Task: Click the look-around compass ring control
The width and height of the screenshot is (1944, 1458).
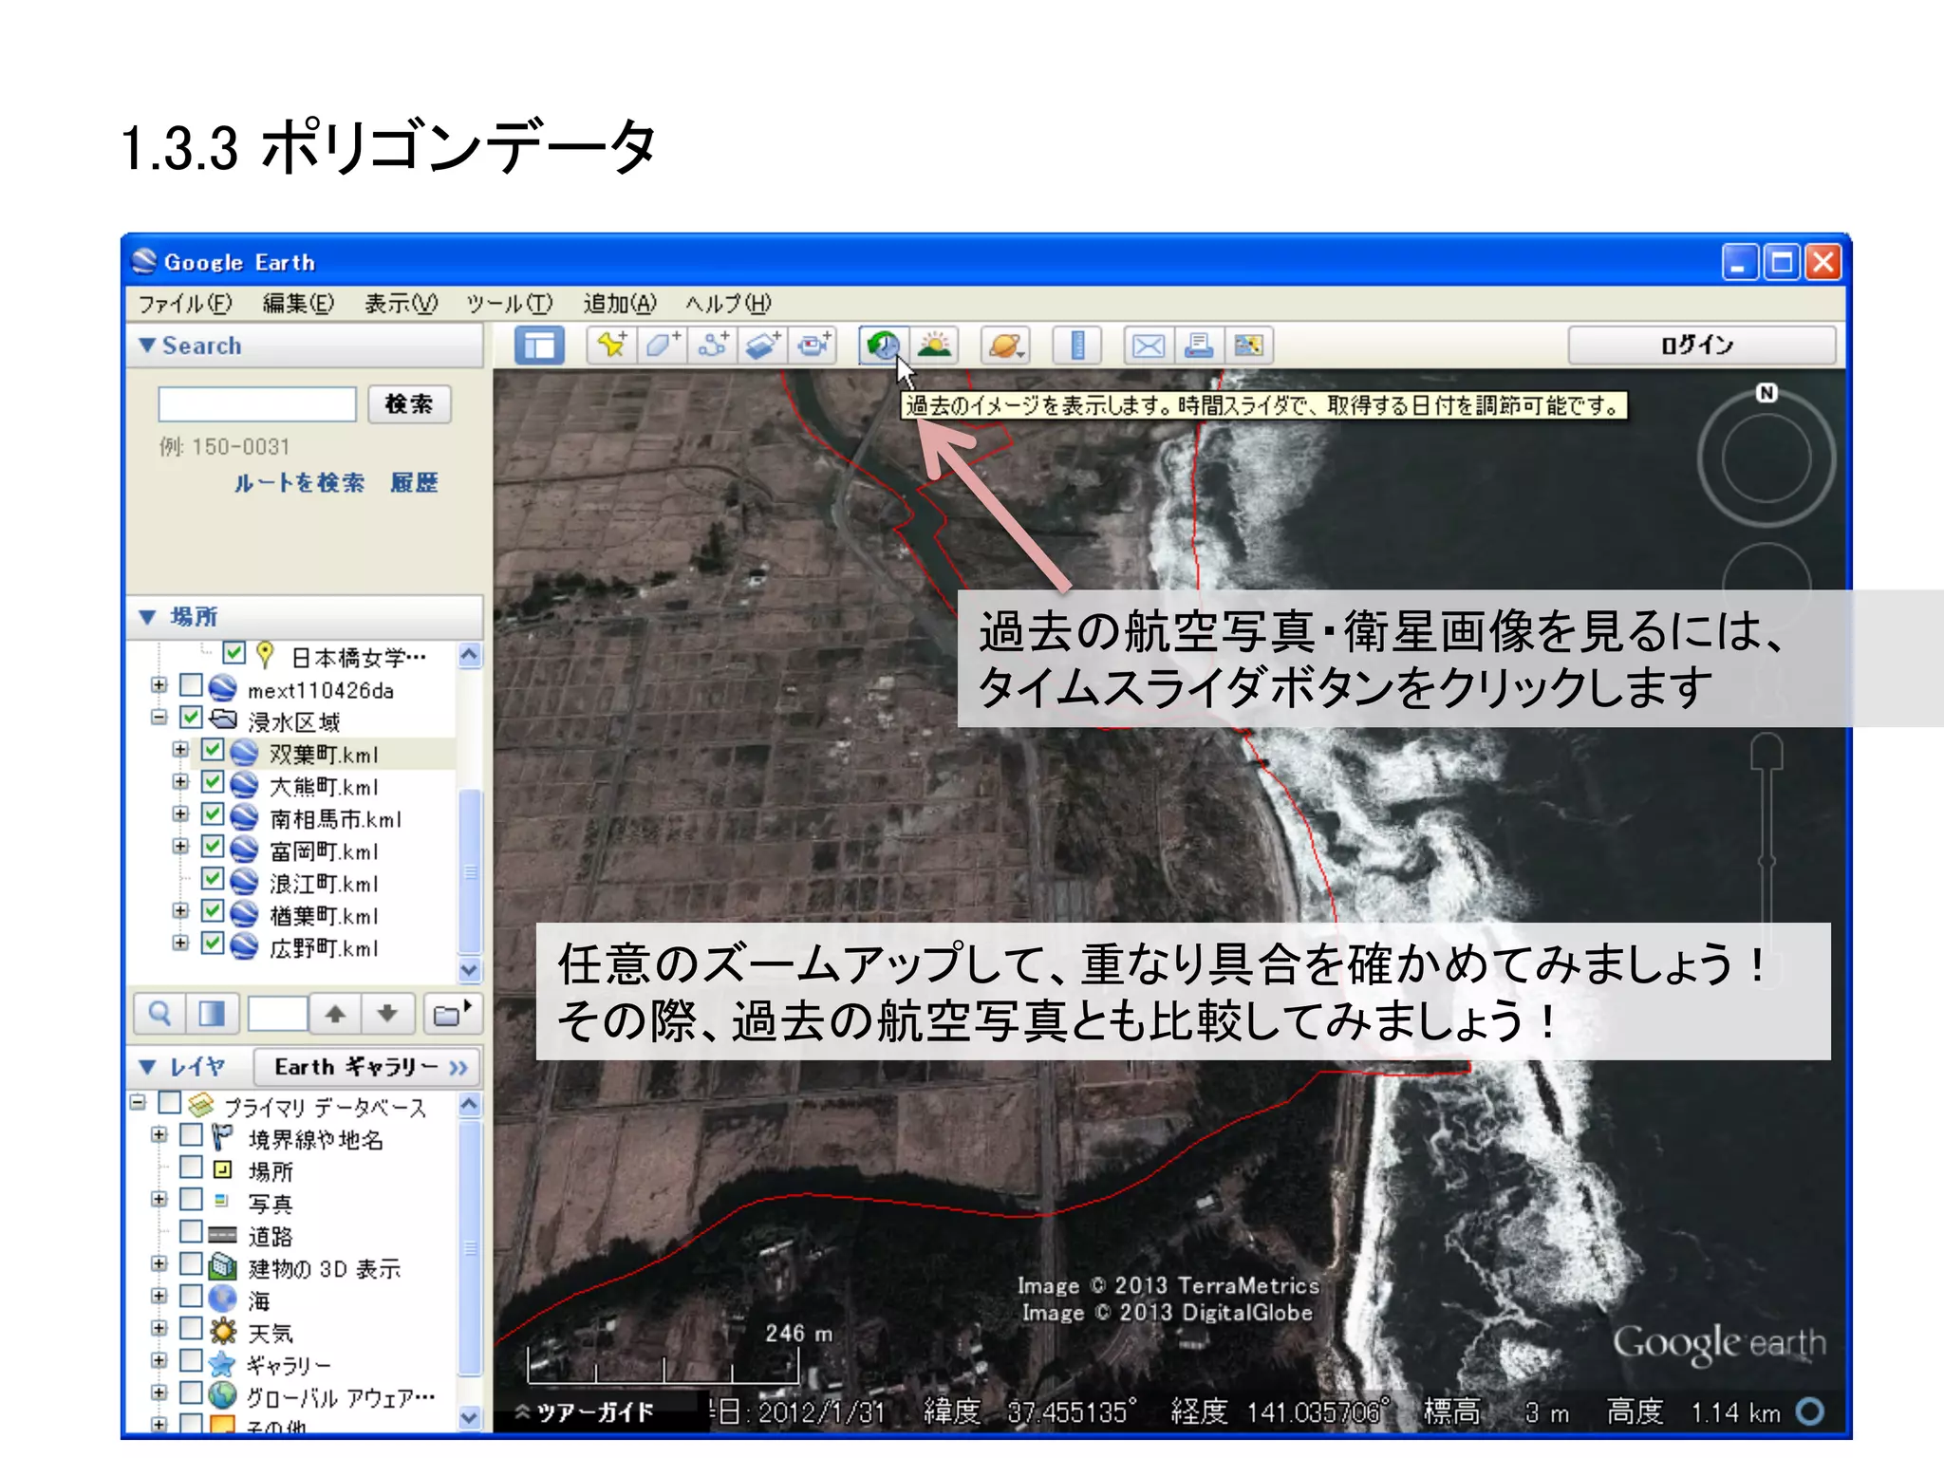Action: point(1766,458)
